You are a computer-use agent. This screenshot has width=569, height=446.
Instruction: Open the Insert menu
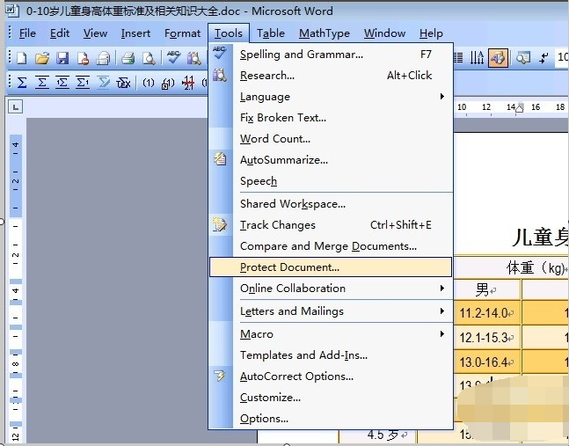135,33
